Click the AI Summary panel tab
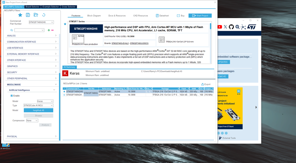Image resolution: width=296 pixels, height=163 pixels. (x=69, y=67)
